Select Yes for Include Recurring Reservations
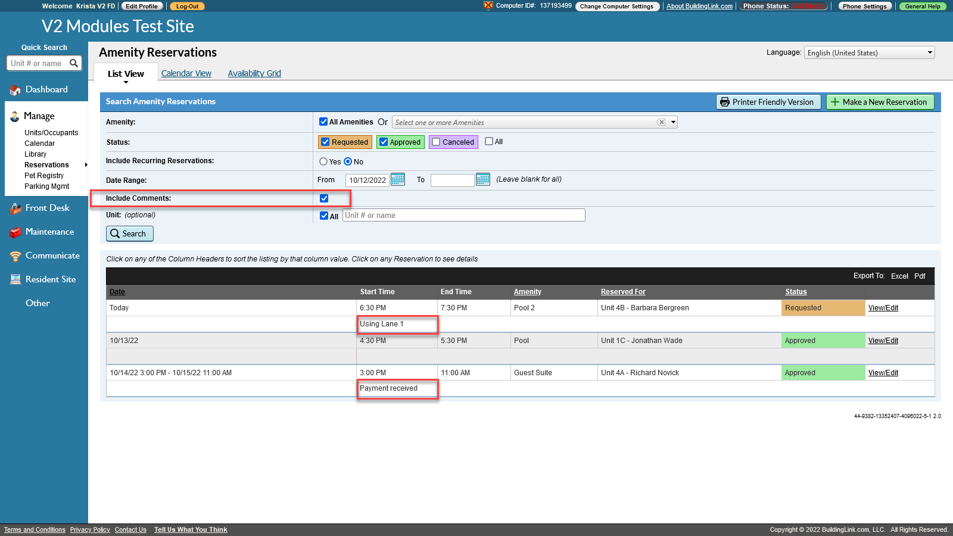The width and height of the screenshot is (953, 536). point(322,161)
